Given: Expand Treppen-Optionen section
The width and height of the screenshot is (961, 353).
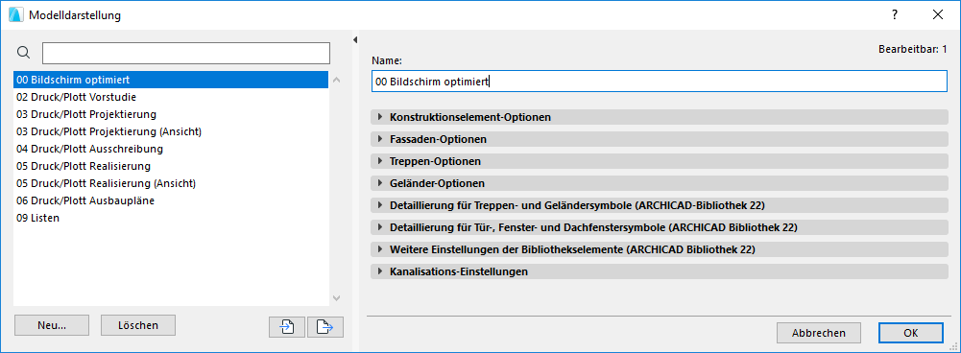Looking at the screenshot, I should tap(660, 161).
